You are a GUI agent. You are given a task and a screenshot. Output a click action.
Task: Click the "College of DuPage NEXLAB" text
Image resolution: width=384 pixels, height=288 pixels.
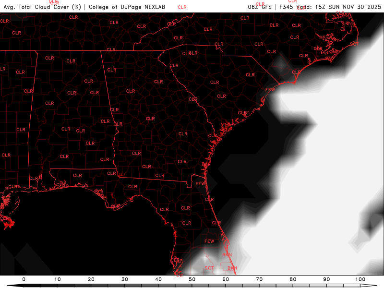click(127, 7)
